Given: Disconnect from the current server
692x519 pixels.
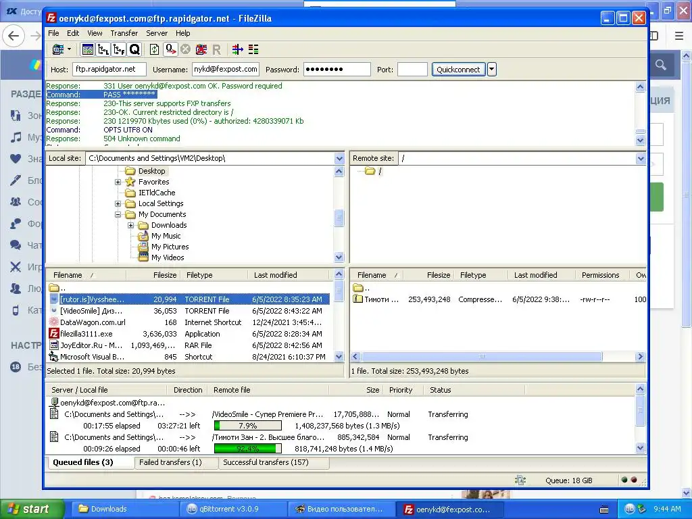Looking at the screenshot, I should click(201, 49).
